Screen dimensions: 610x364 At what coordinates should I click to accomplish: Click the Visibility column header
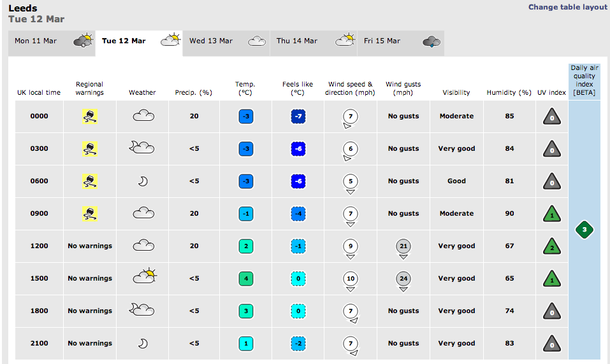point(456,92)
